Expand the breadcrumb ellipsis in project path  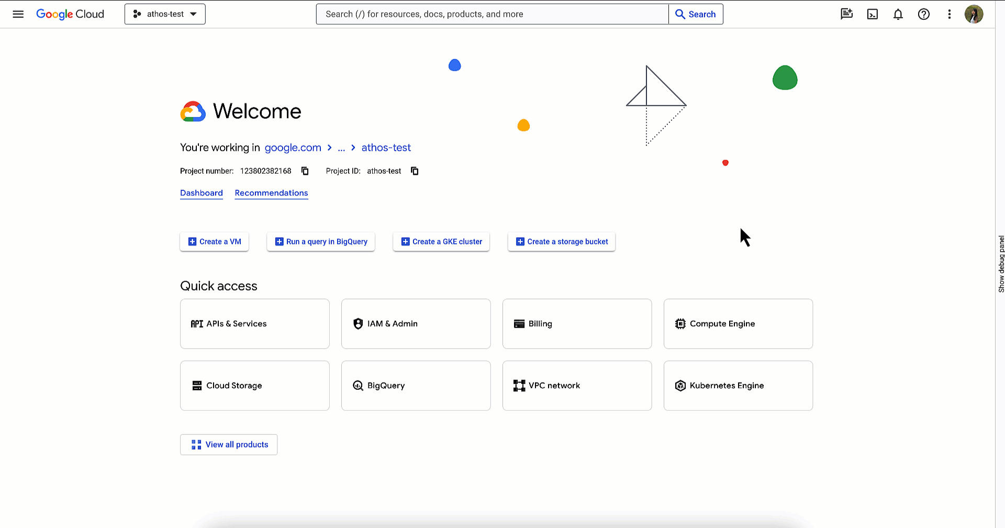tap(341, 148)
